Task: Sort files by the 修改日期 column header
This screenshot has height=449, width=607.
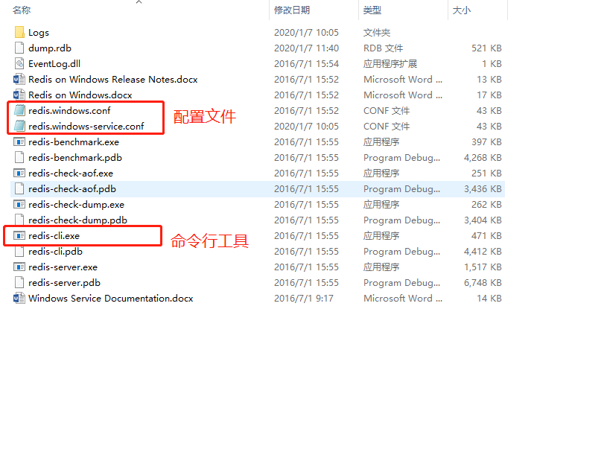Action: pos(292,10)
